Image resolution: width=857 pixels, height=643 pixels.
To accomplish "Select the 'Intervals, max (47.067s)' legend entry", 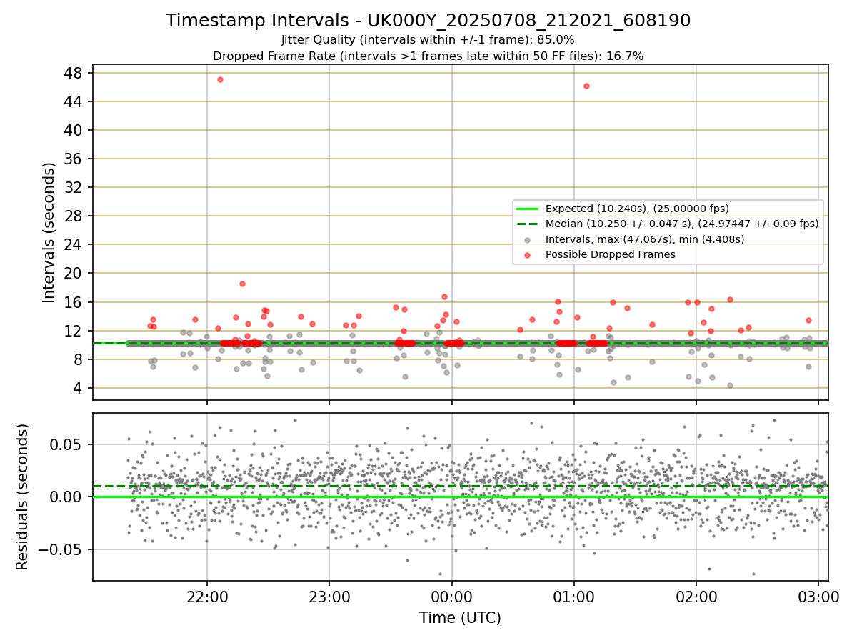I will click(x=645, y=239).
